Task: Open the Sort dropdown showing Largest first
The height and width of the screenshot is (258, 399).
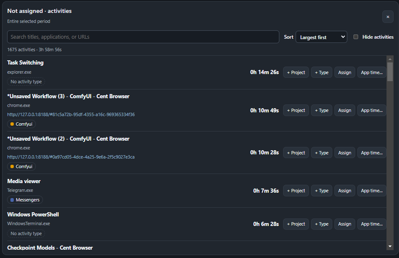Action: (321, 37)
